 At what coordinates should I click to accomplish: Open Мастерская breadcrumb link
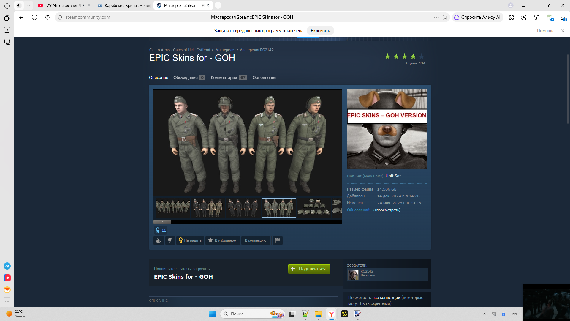225,50
